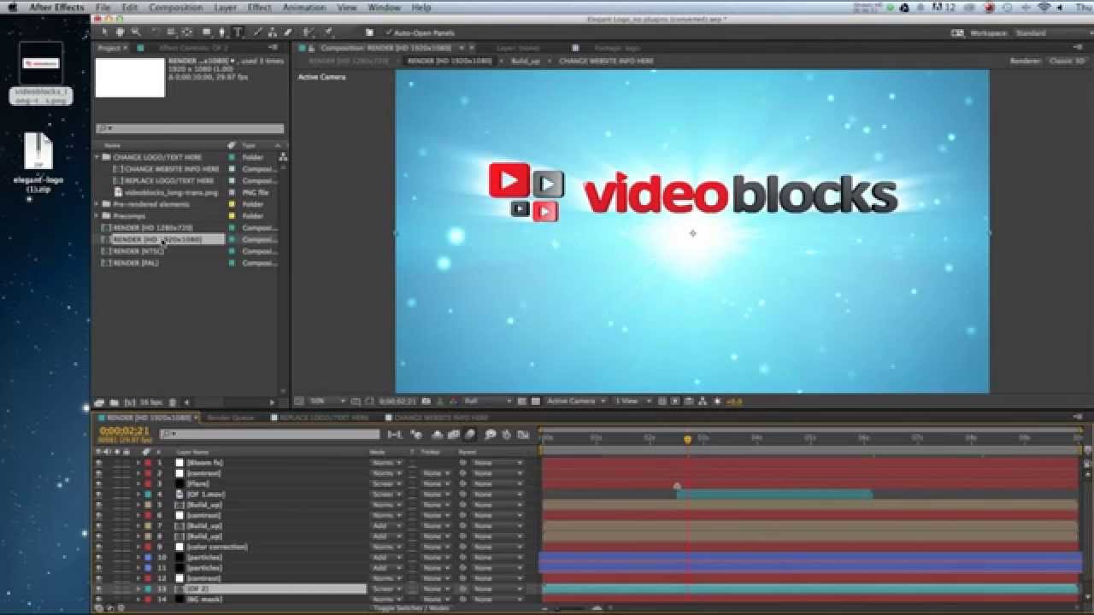Select the Horizontal Type tool
The width and height of the screenshot is (1094, 615).
(238, 32)
